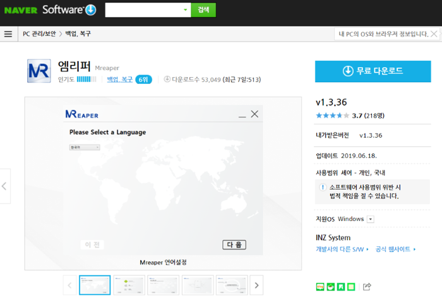
Task: Show next screenshot thumbnails
Action: (256, 285)
